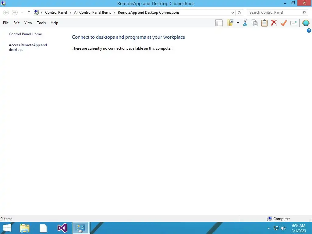Open the volume tray icon

[x=283, y=228]
